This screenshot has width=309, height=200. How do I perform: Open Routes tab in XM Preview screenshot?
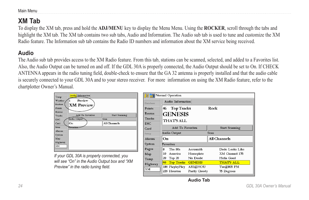[x=61, y=112]
